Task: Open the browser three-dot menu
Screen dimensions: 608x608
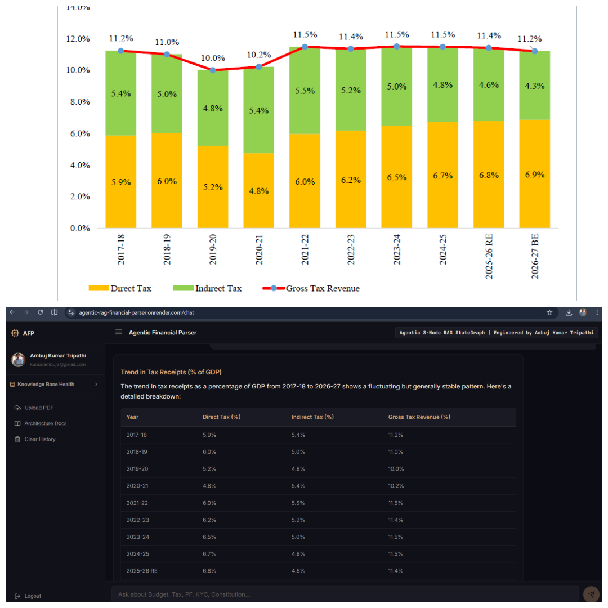Action: point(597,312)
